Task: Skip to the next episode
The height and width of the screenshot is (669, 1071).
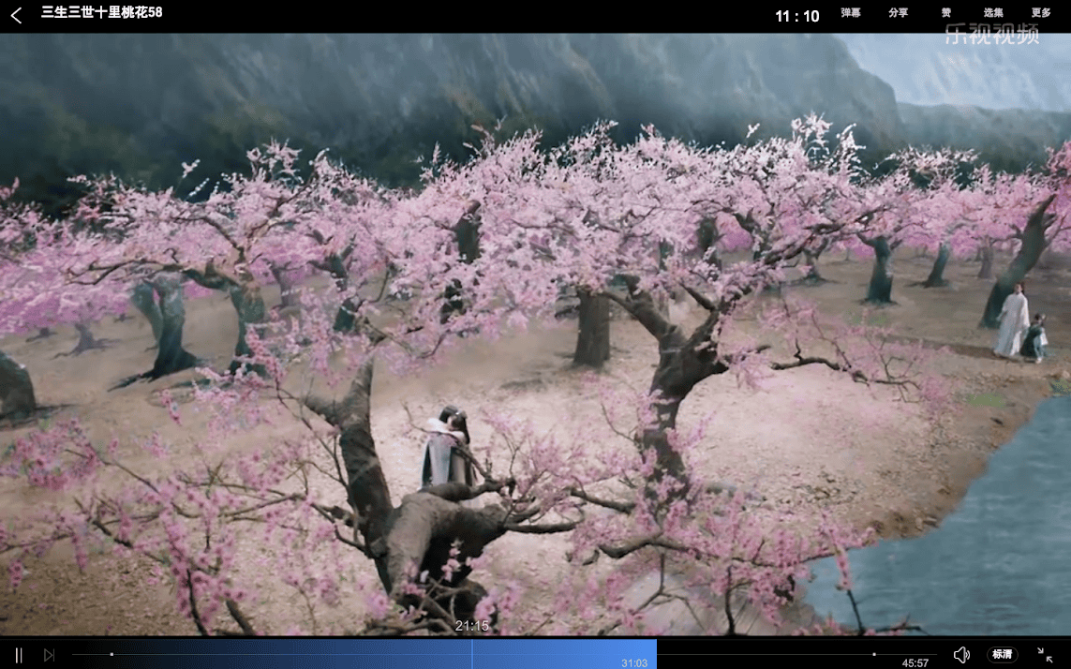Action: pos(49,655)
